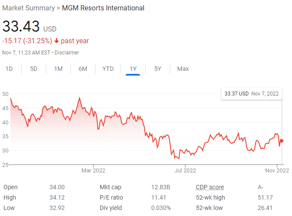Image resolution: width=292 pixels, height=216 pixels.
Task: Select the 1Y range tab
Action: pyautogui.click(x=133, y=69)
